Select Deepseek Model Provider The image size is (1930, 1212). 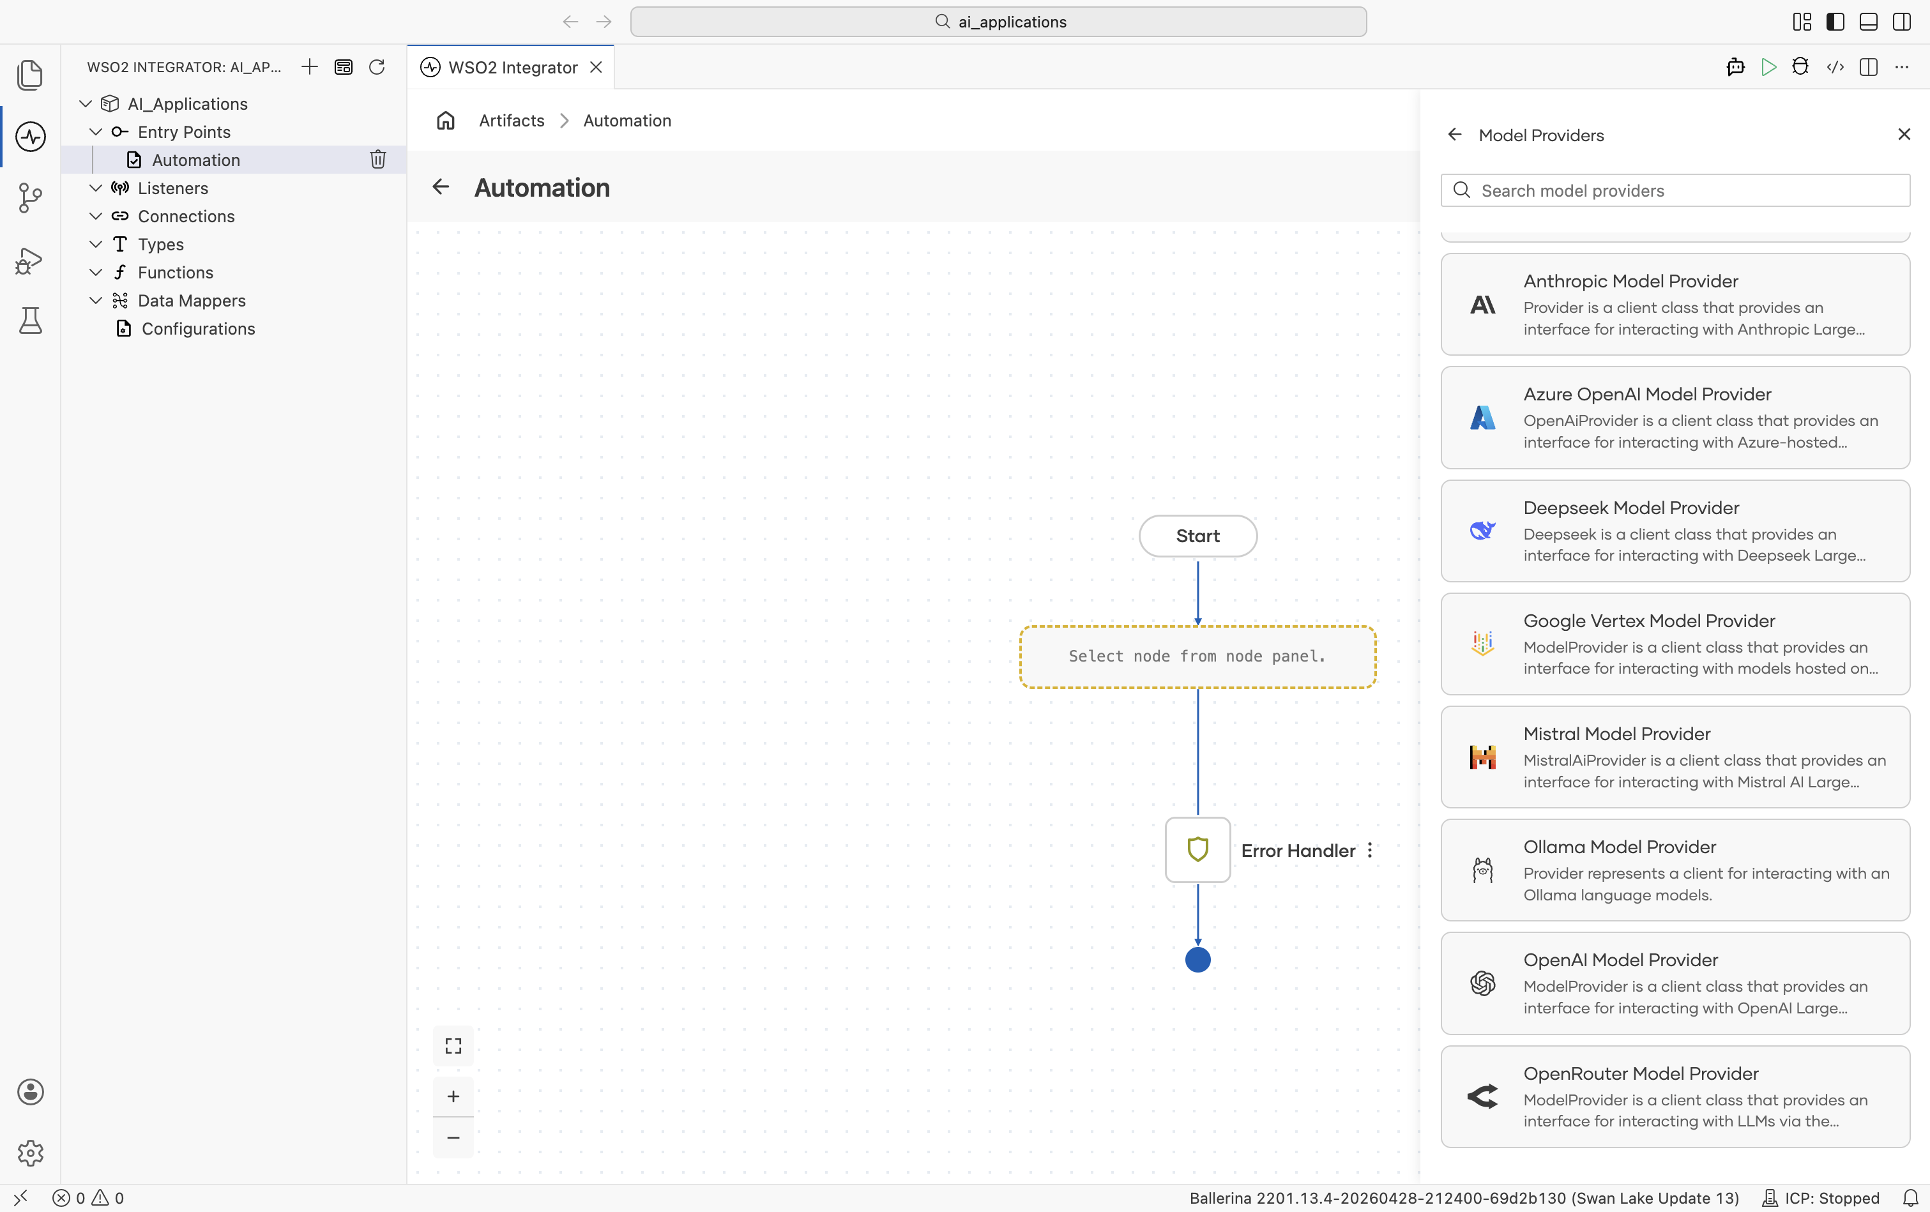point(1675,531)
